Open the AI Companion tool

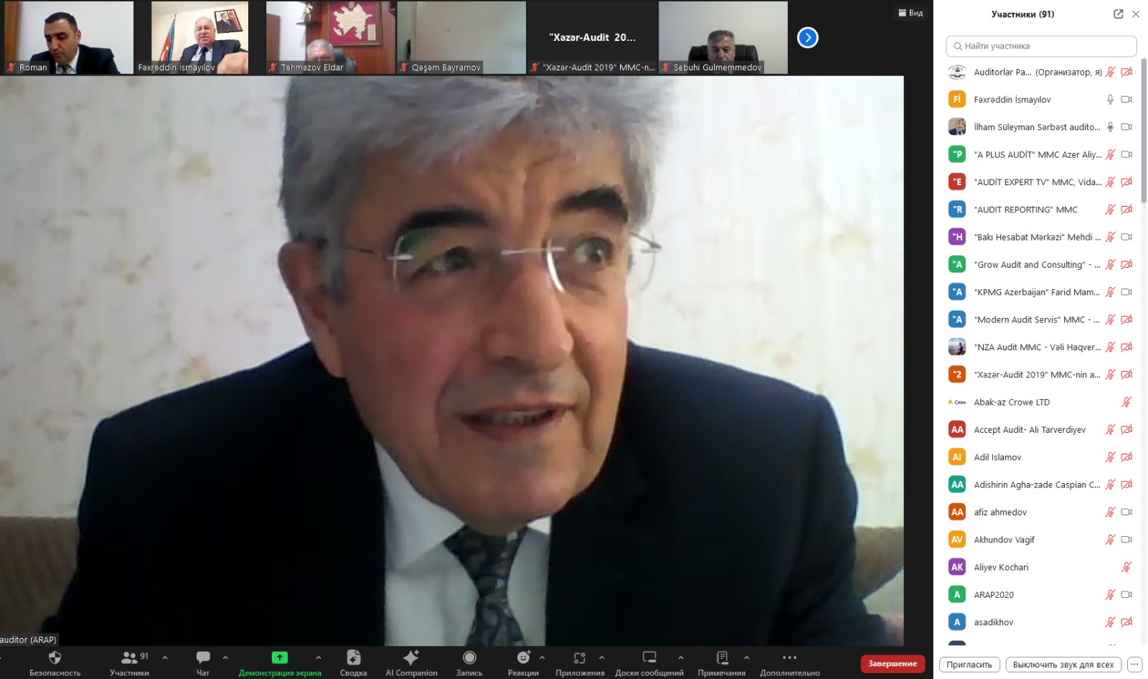coord(411,658)
